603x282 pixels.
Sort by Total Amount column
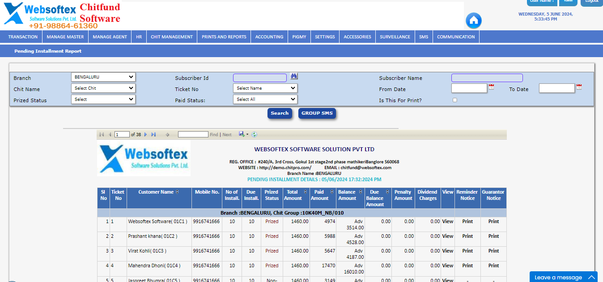point(306,192)
